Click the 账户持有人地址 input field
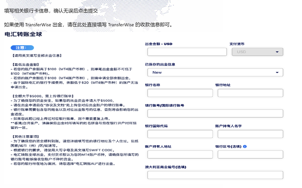The height and width of the screenshot is (188, 302). (180, 155)
